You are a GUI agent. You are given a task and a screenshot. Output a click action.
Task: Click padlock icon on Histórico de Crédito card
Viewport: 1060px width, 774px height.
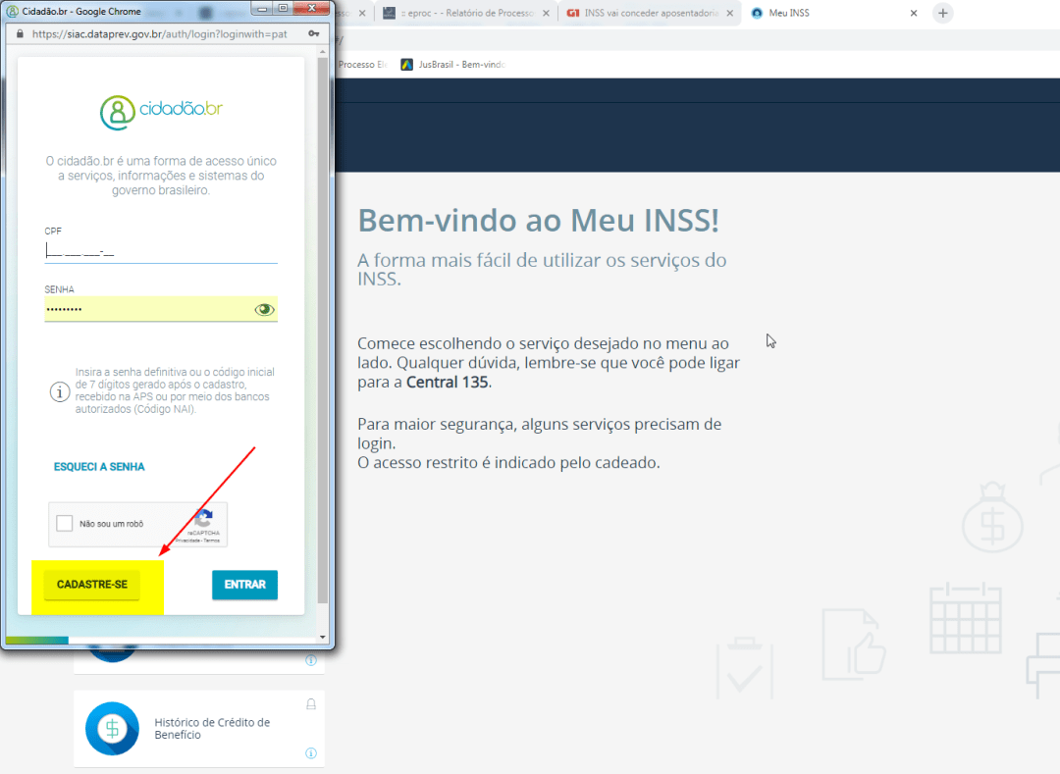311,703
